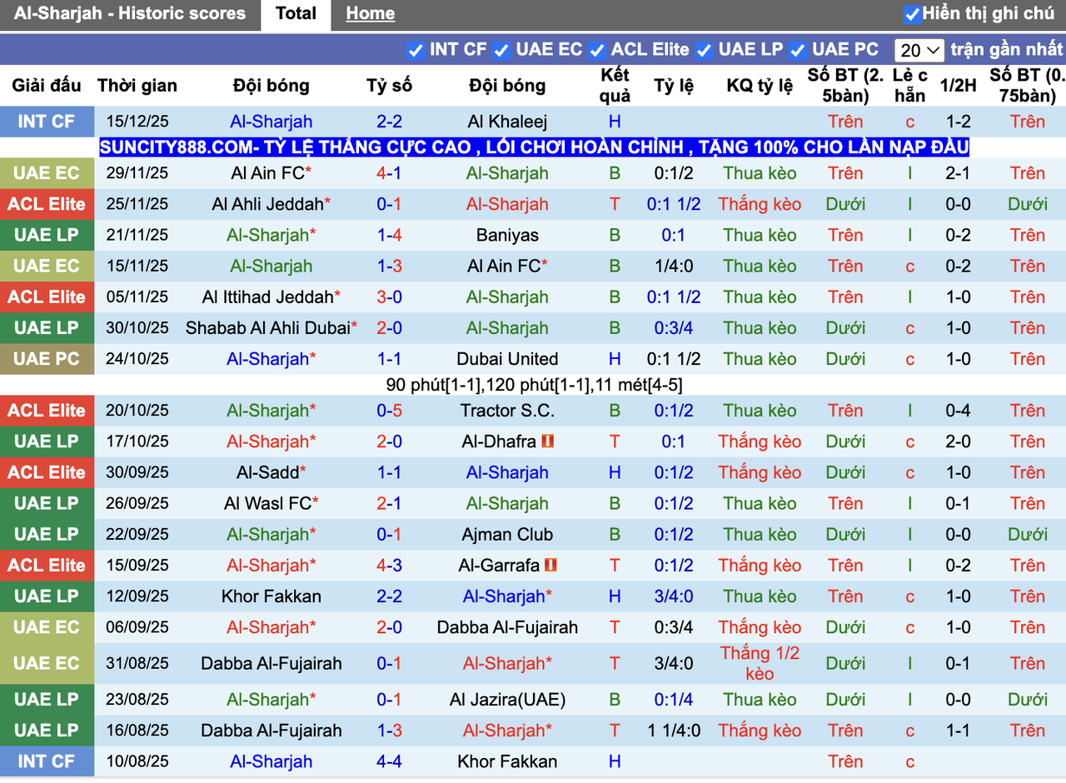The image size is (1066, 783).
Task: Click odds 1/4:0 on 15/11/25 row
Action: 674,267
